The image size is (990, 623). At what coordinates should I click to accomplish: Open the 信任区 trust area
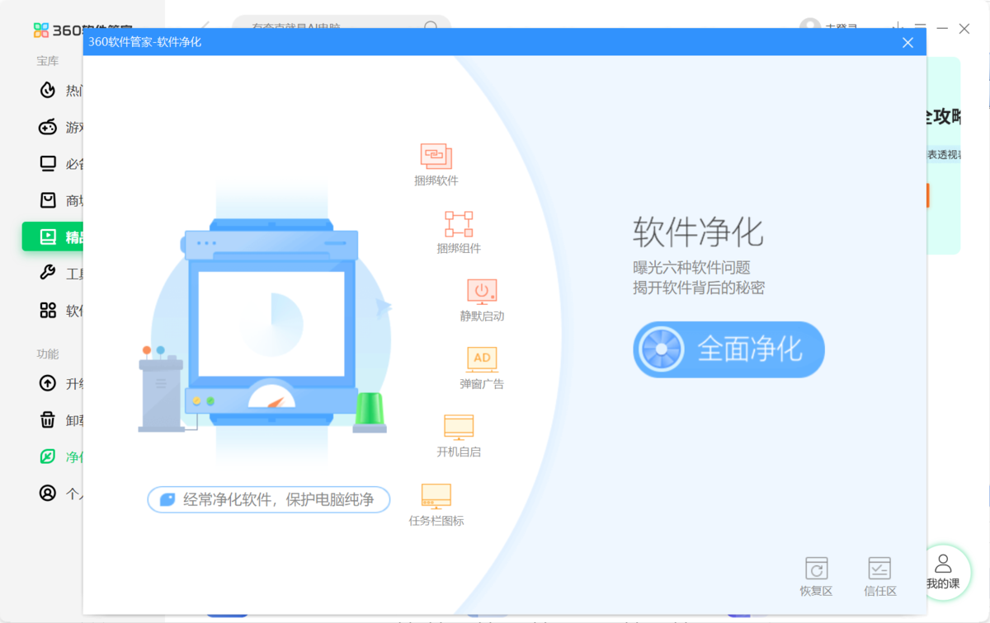tap(880, 576)
